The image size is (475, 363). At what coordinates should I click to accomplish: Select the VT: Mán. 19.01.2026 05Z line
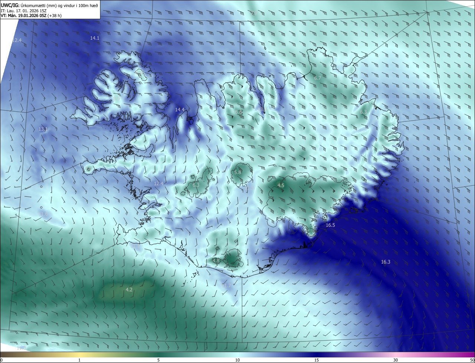click(31, 15)
